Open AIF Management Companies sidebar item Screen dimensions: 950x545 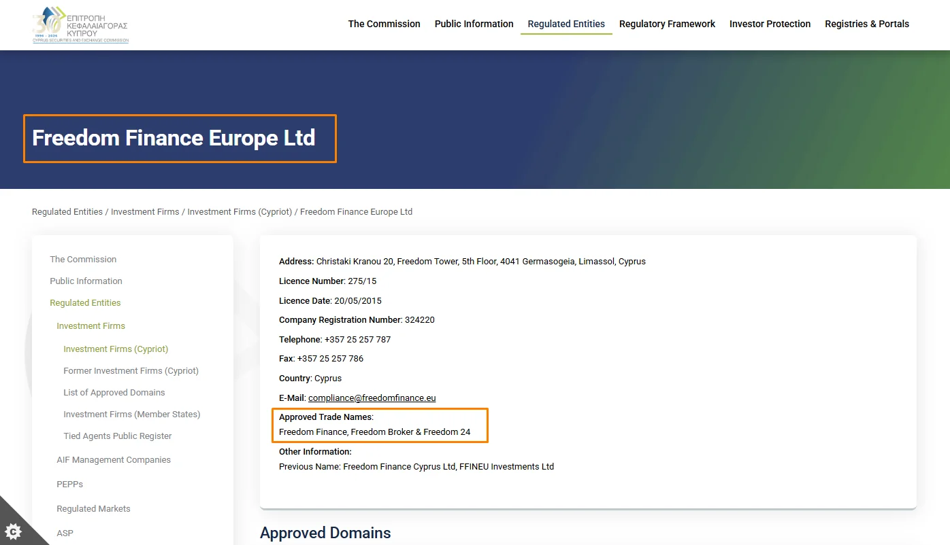[x=114, y=460]
